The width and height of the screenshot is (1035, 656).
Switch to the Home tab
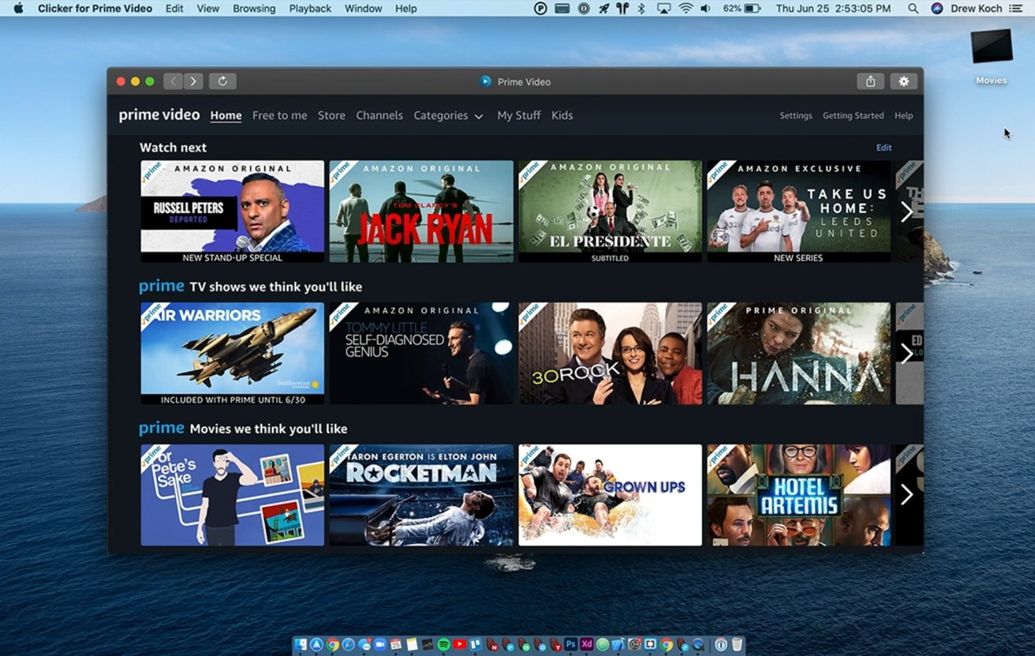(226, 115)
